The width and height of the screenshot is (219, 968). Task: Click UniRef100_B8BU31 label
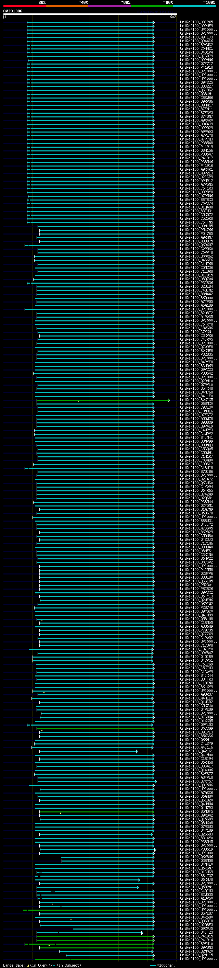[x=196, y=521]
